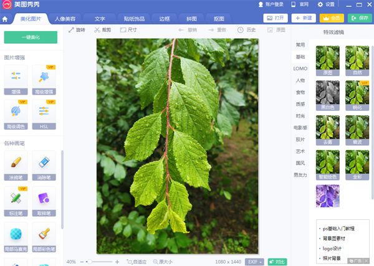Select the 消除笔 eraser pen
Viewport: 374px width, 266px height.
click(x=44, y=166)
